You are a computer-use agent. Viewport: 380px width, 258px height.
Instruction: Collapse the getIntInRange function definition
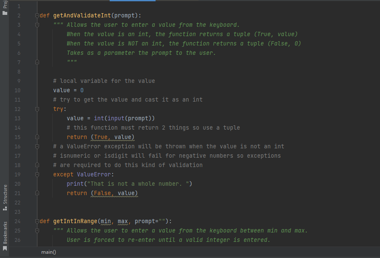37,221
